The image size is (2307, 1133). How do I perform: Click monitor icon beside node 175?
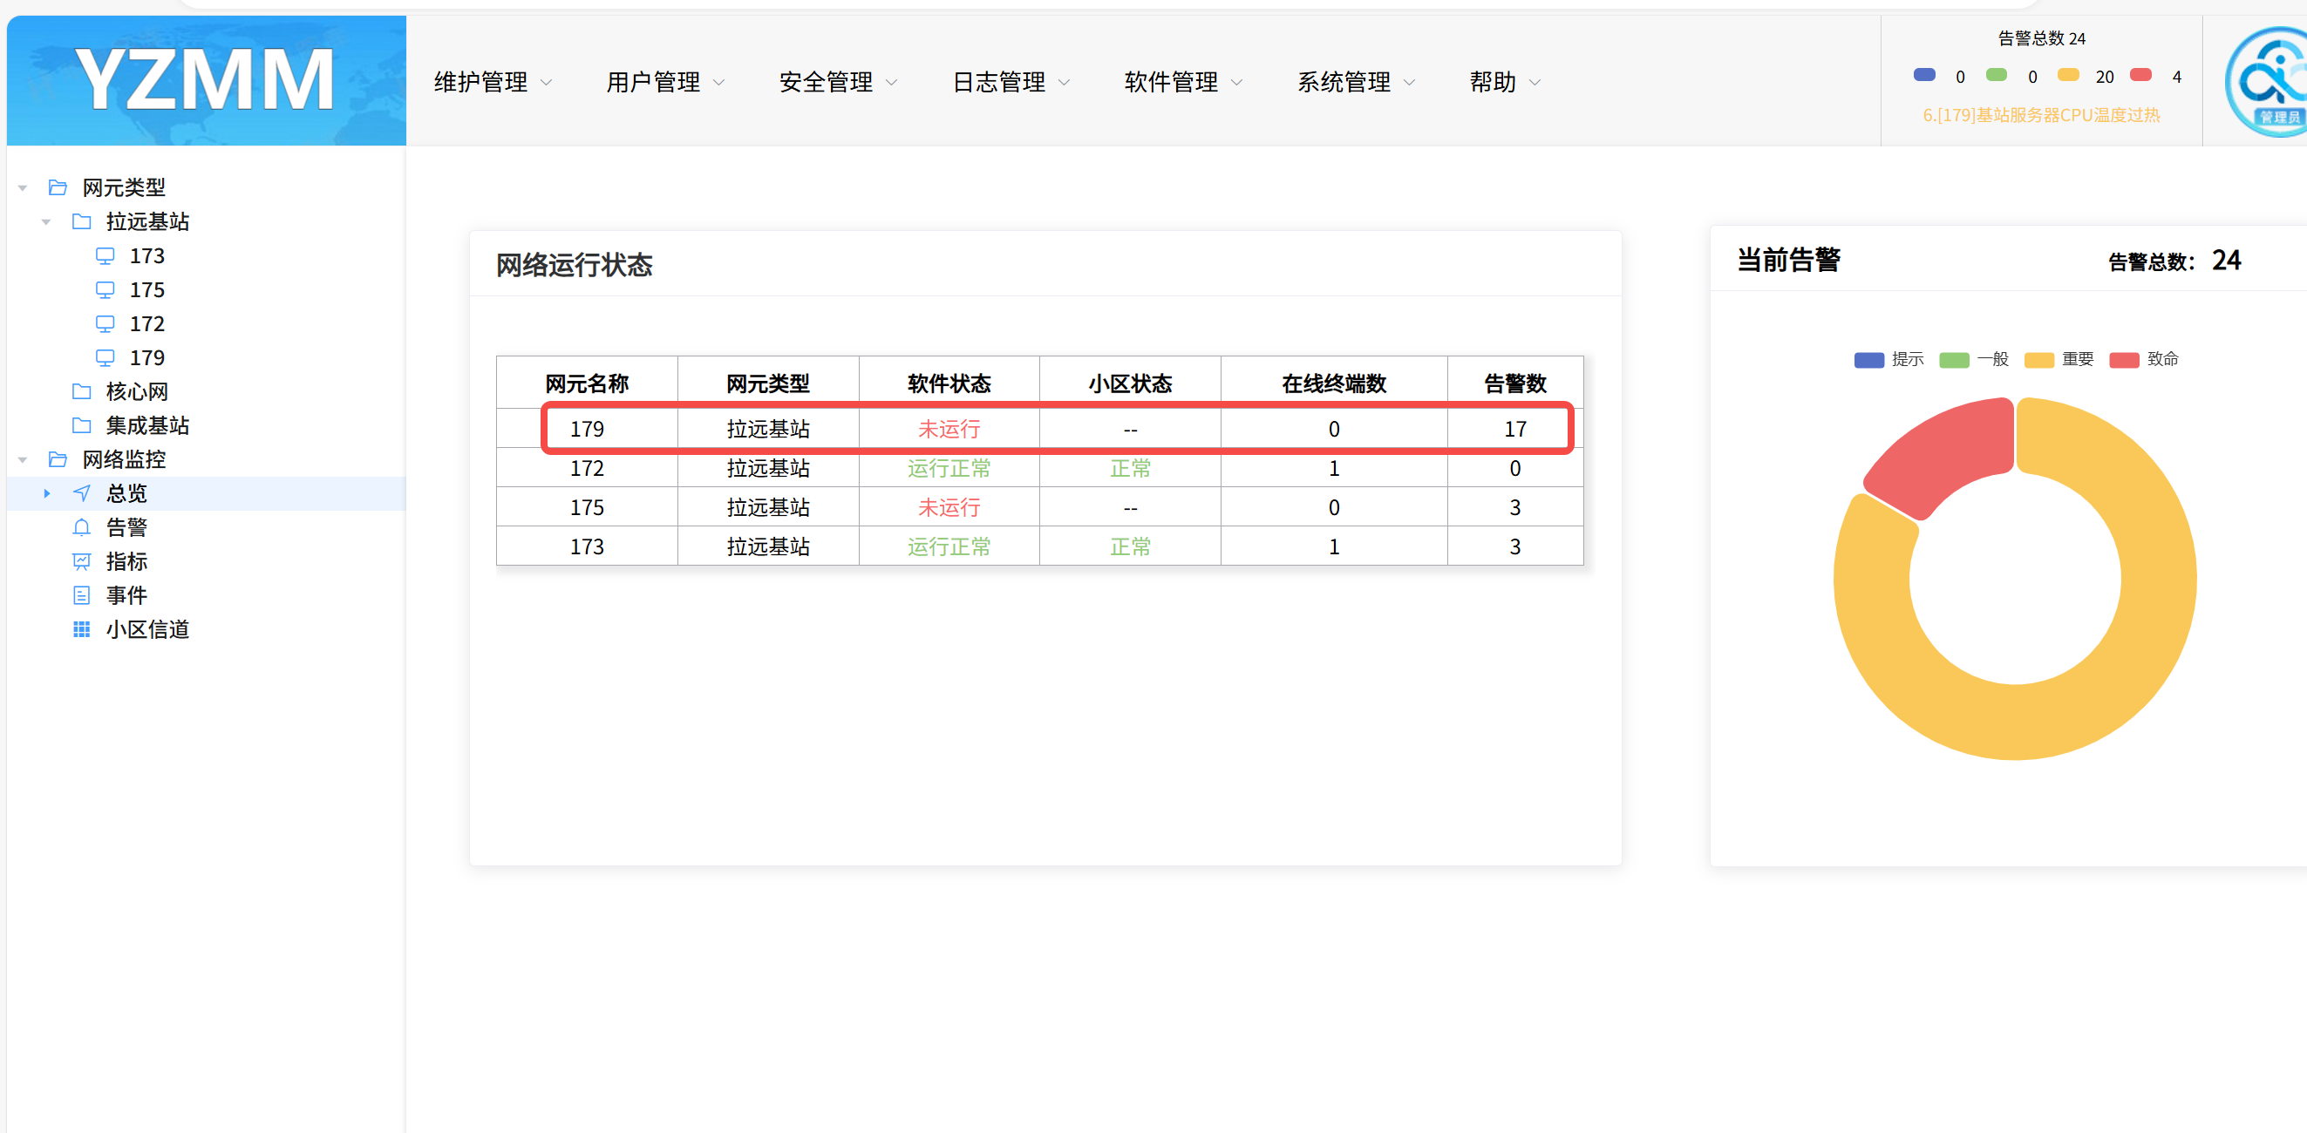[x=105, y=290]
